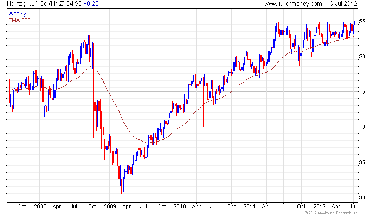Click the long red spike candle near 40 in 2010
378x216 pixels.
pos(204,101)
